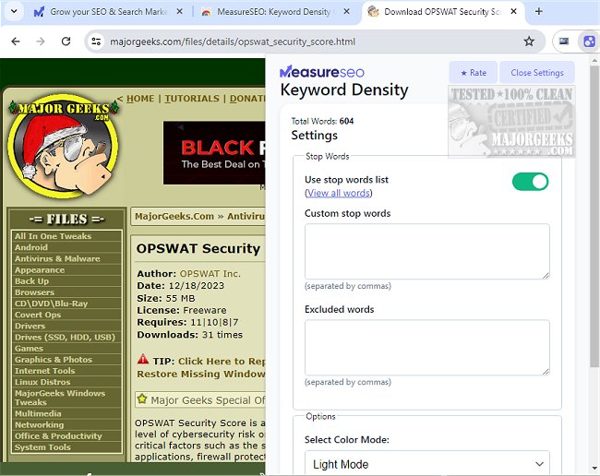Click OPSWAT Inc. author link
Viewport: 600px width, 476px height.
pos(210,274)
